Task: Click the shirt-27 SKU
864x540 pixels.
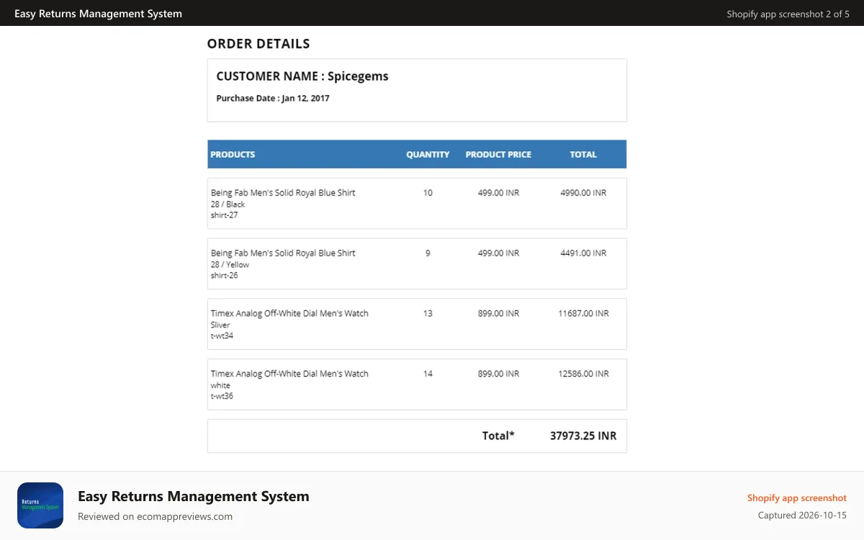Action: pyautogui.click(x=224, y=215)
